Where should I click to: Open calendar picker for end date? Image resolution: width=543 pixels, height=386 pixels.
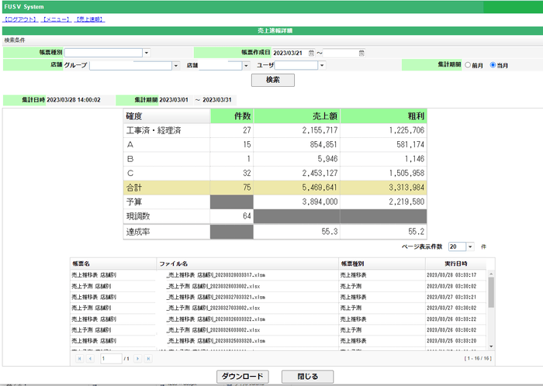(x=361, y=53)
